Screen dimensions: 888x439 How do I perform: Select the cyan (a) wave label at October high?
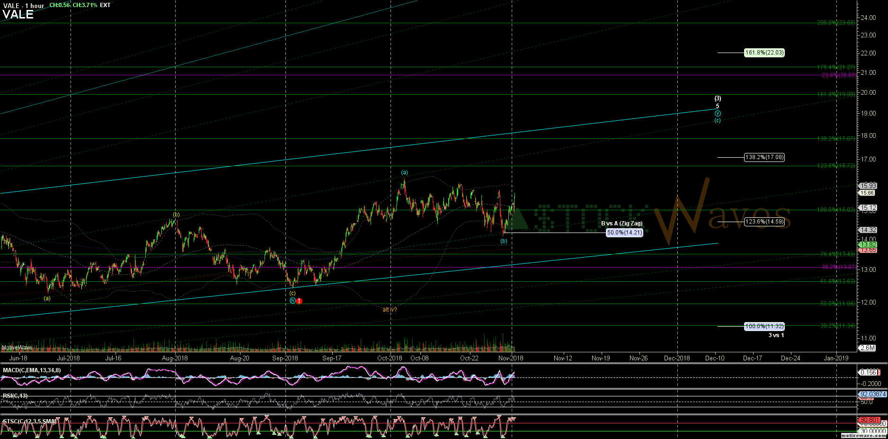click(405, 172)
